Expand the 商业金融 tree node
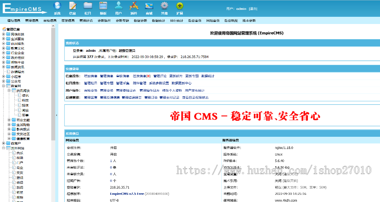 coord(9,120)
